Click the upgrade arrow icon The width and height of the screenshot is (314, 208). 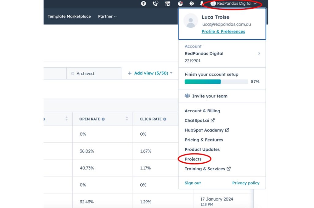click(x=143, y=4)
